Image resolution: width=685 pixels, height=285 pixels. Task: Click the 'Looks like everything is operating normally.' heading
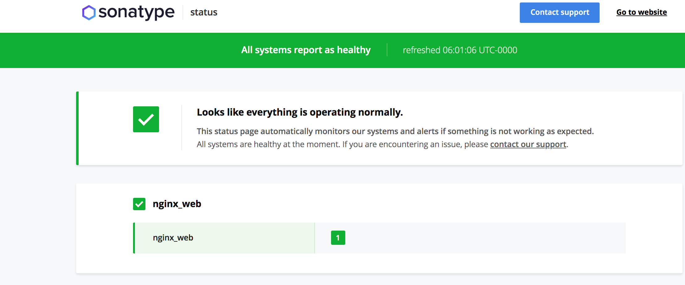(x=300, y=112)
